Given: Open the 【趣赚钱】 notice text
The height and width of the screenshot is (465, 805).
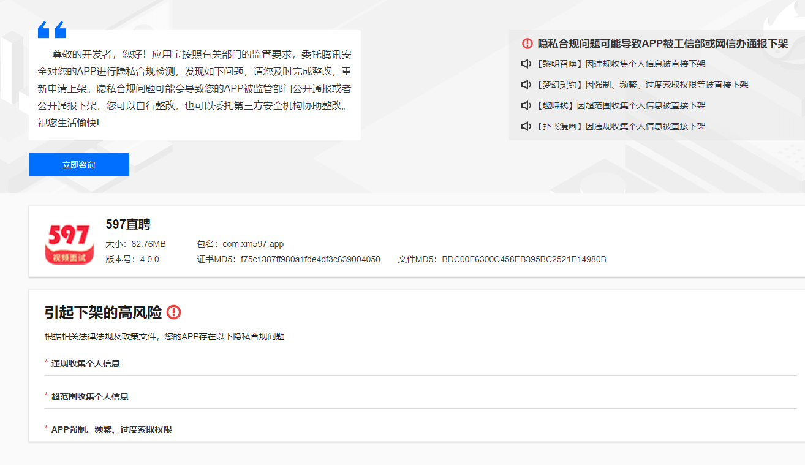Looking at the screenshot, I should [619, 105].
